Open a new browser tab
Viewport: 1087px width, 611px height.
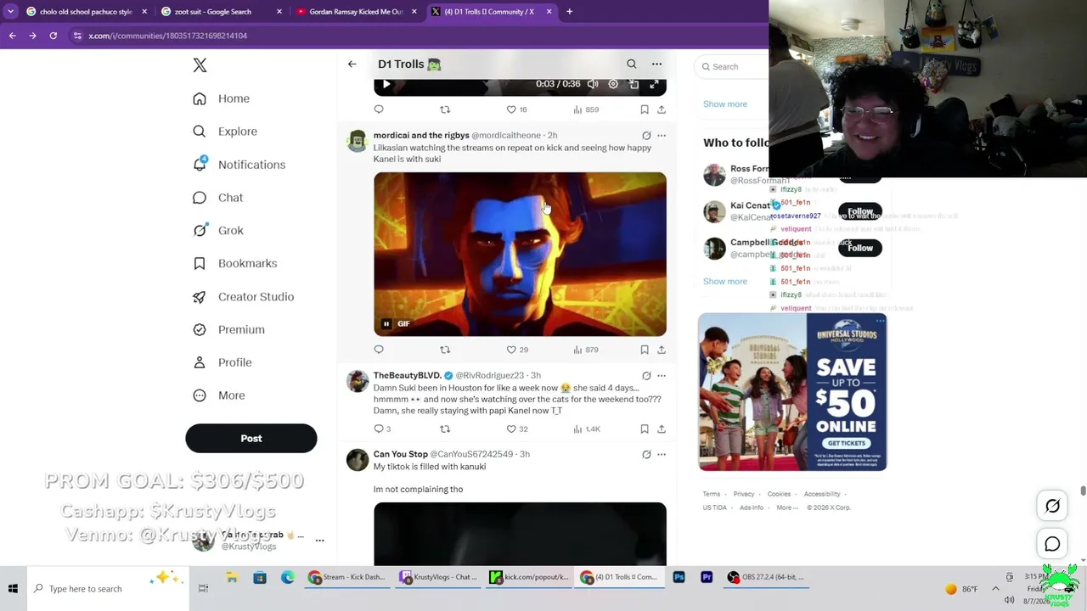tap(569, 12)
